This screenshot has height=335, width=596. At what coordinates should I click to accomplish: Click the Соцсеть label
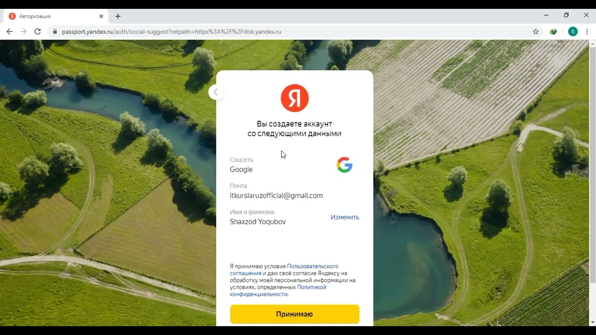pos(242,160)
